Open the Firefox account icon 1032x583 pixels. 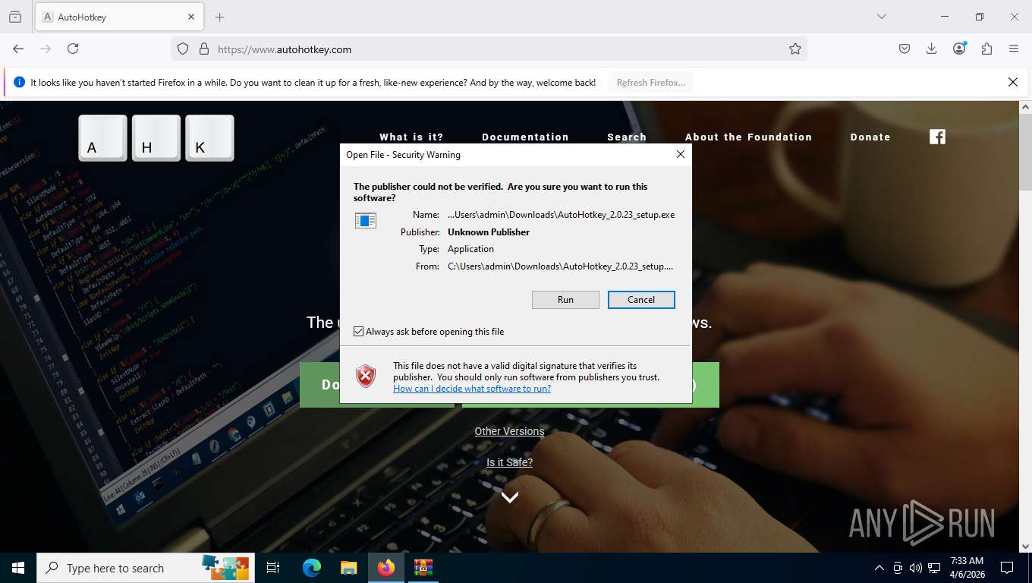[x=959, y=49]
